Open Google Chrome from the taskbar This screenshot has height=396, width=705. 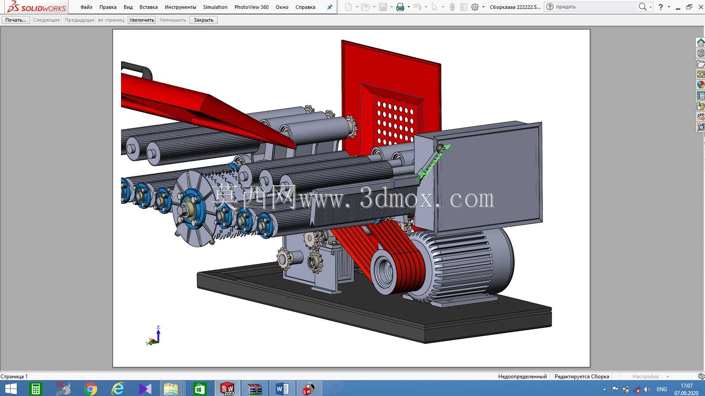coord(91,389)
